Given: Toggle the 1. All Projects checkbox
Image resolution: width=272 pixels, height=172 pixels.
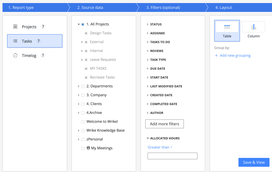Looking at the screenshot, I should (x=83, y=24).
